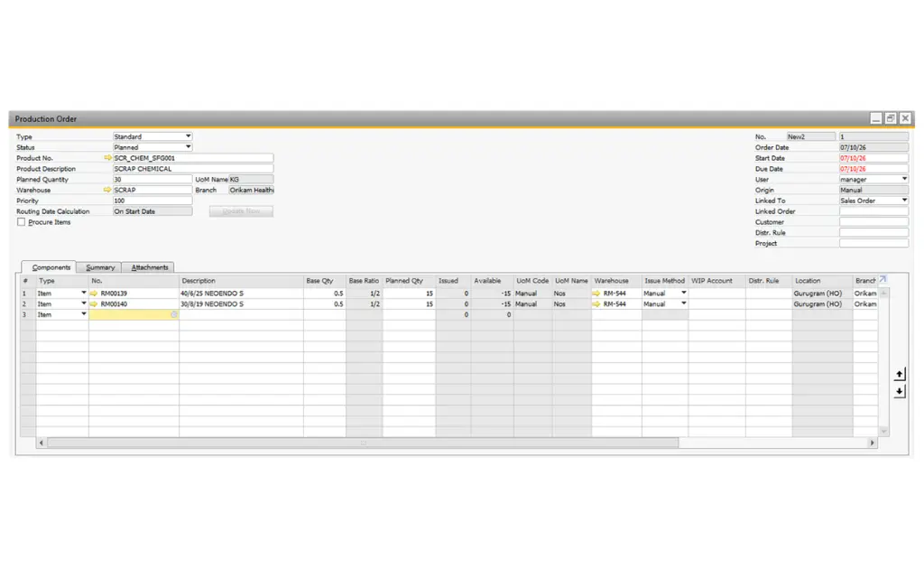
Task: Click the WIP Account column header
Action: tap(716, 281)
